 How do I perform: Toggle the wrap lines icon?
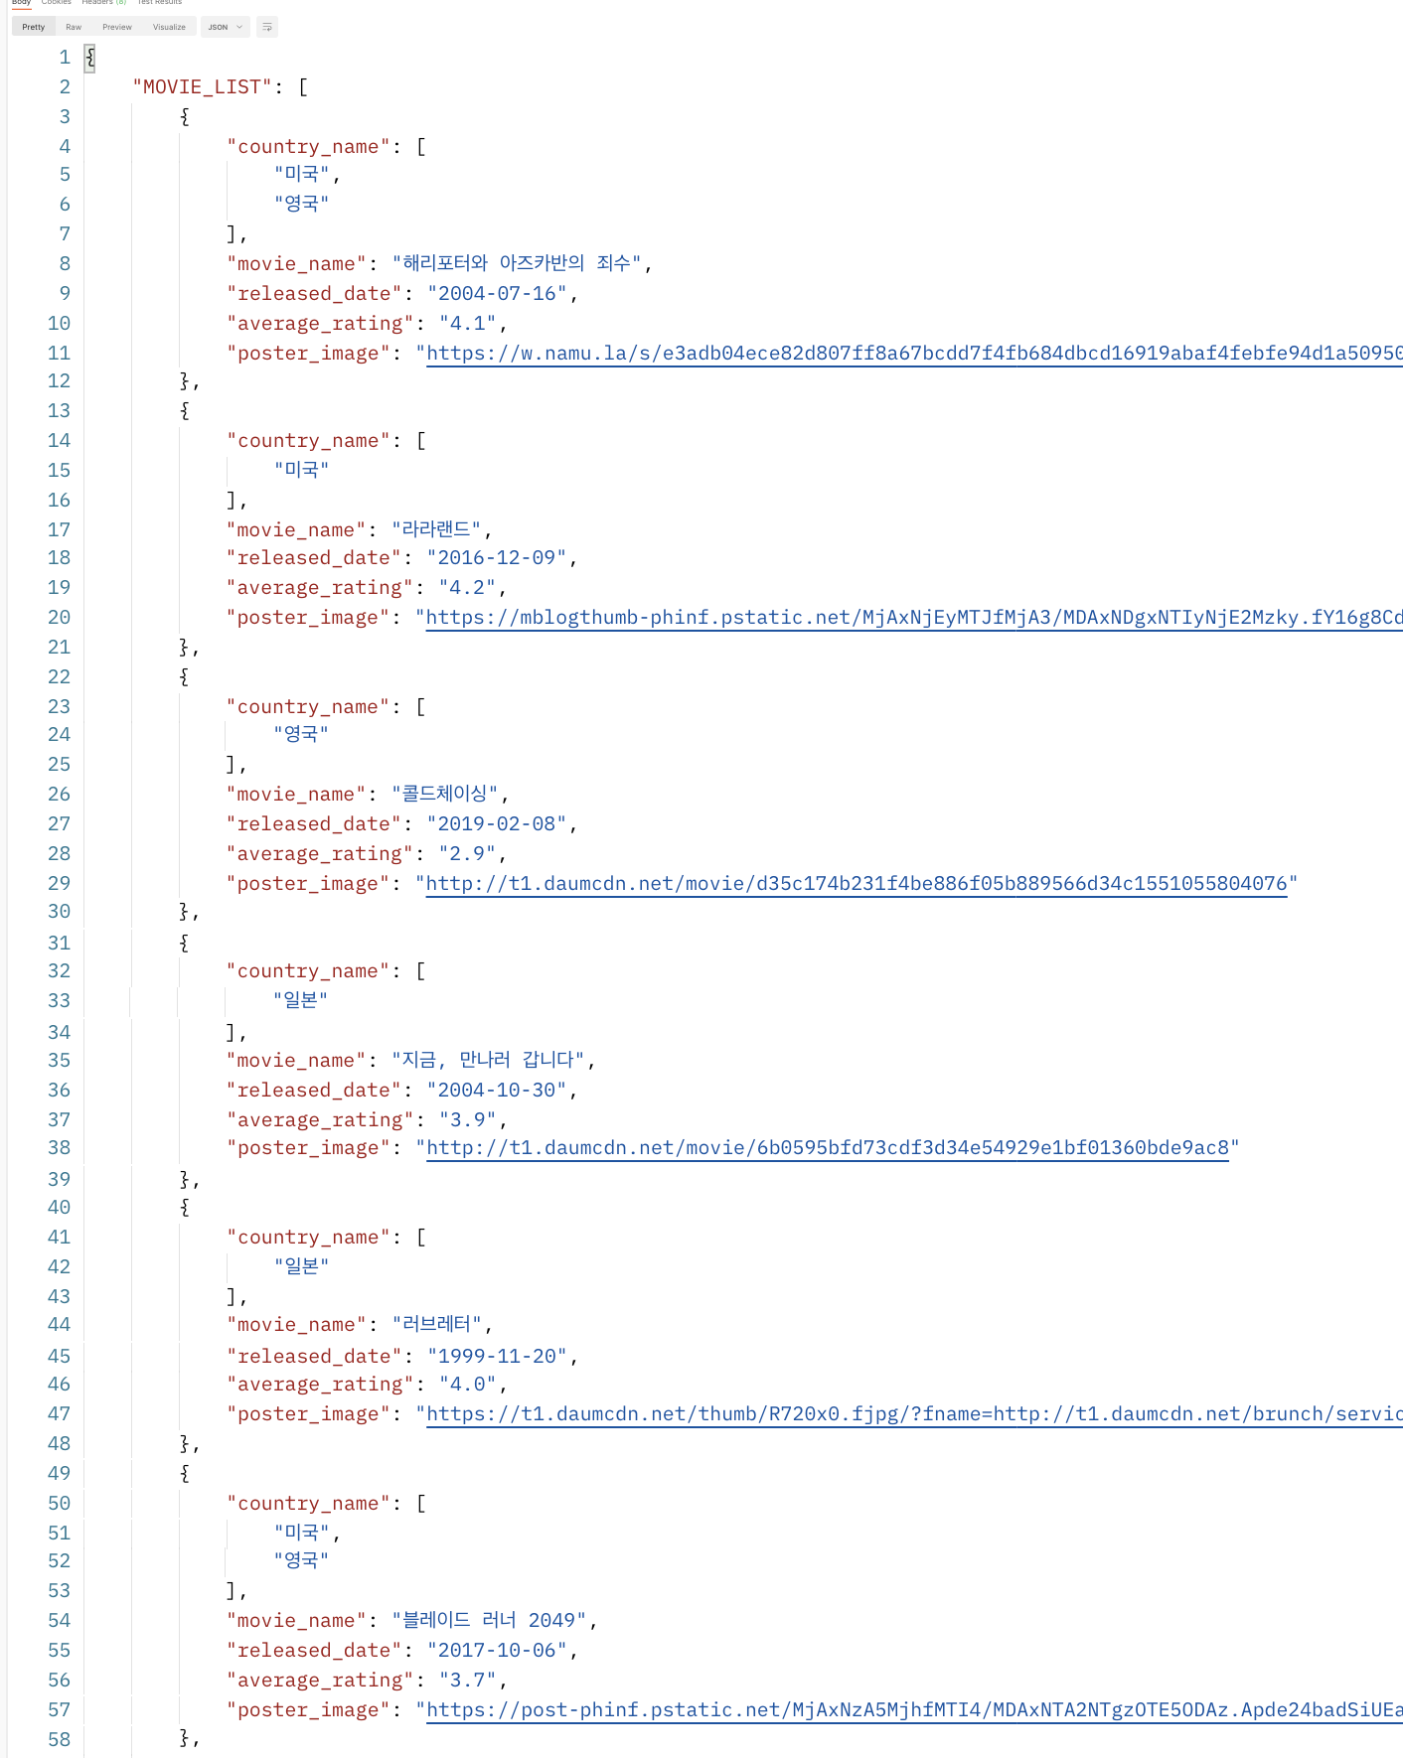click(x=266, y=27)
